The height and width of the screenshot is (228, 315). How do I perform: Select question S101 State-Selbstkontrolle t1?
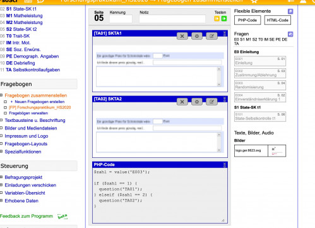click(x=260, y=117)
